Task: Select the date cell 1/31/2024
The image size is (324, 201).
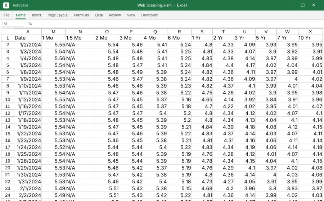Action: [28, 182]
